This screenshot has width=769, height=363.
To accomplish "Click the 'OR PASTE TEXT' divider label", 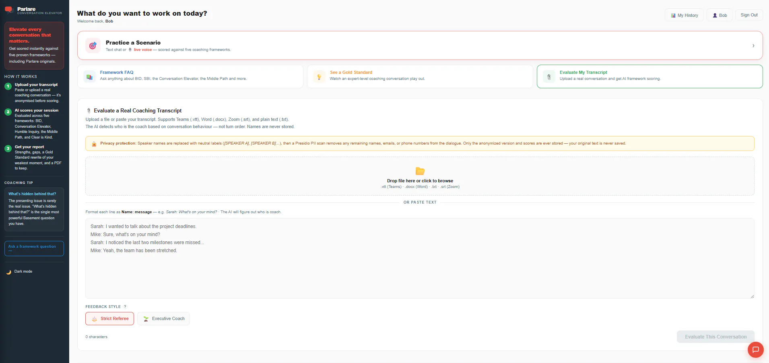I will [420, 202].
